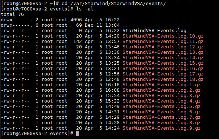Select StarWindVSA-Events.log.7.gz file name
The image size is (219, 139).
click(161, 118)
